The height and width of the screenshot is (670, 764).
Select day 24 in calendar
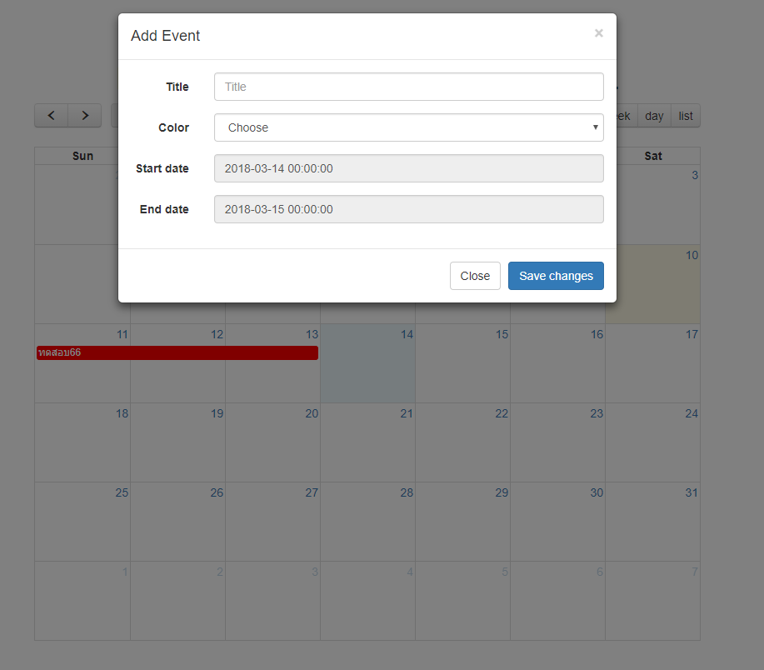(653, 442)
